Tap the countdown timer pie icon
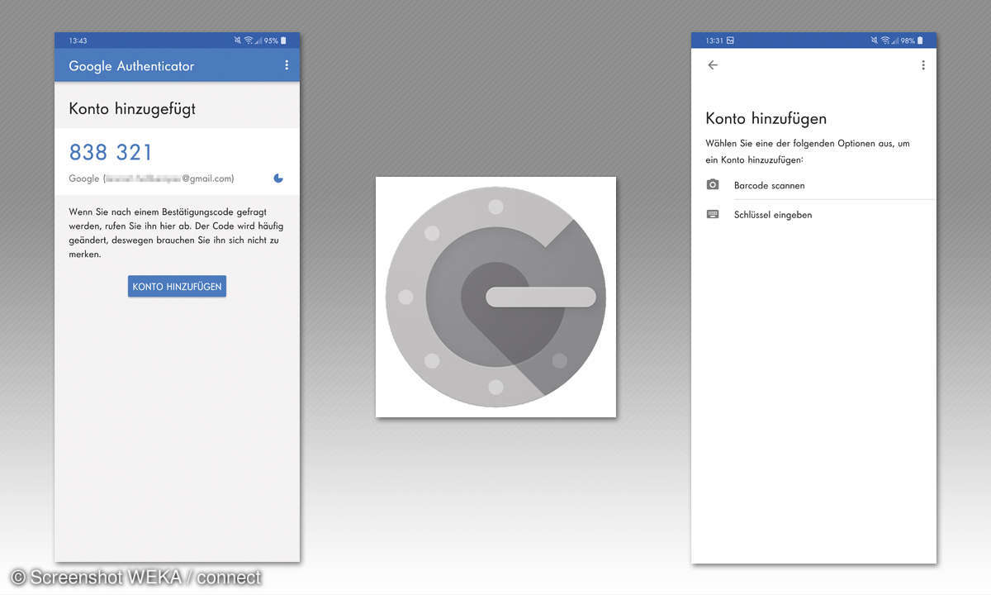Viewport: 991px width, 595px height. pos(278,178)
